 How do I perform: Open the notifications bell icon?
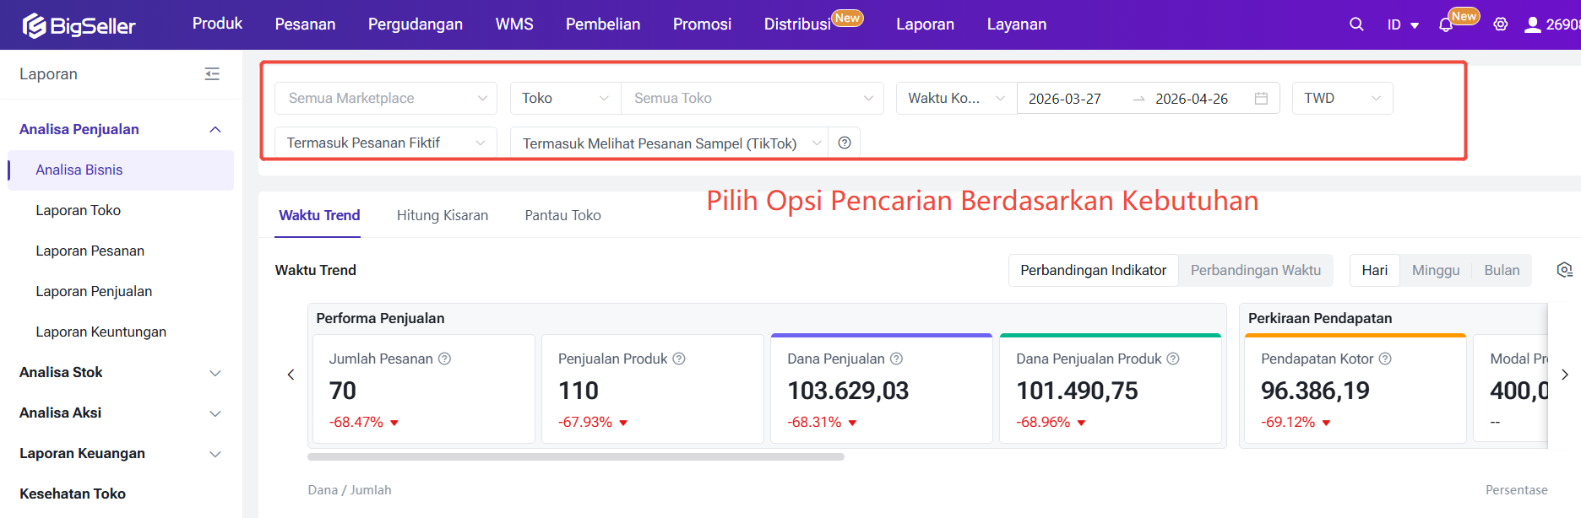tap(1446, 25)
